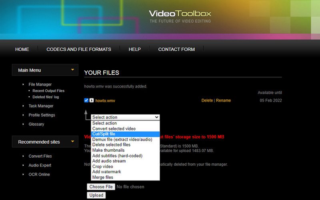Click the Delete link for howto.wmv
Image resolution: width=320 pixels, height=200 pixels.
tap(207, 101)
